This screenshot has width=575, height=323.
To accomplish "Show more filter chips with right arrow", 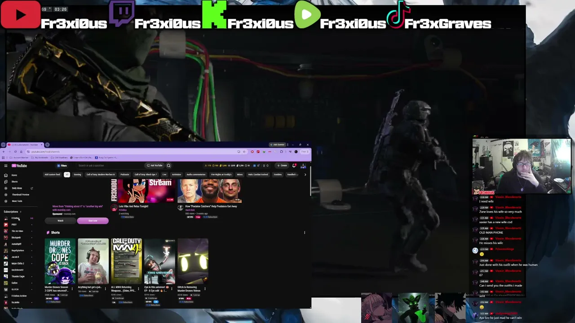I will 305,175.
